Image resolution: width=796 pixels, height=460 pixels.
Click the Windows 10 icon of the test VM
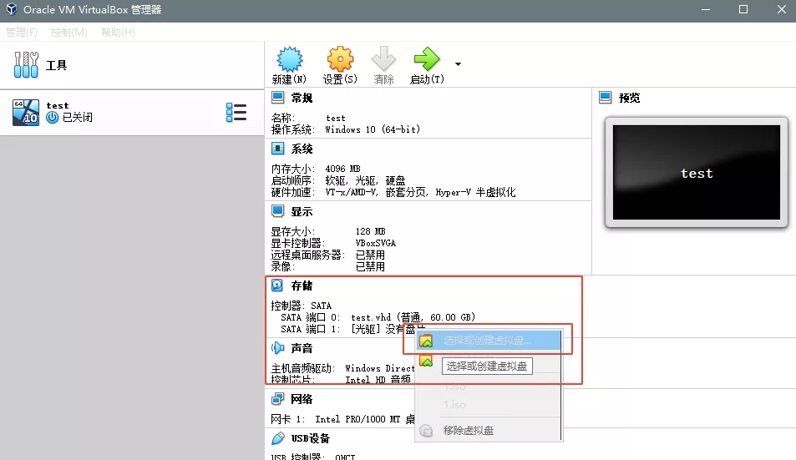coord(26,113)
